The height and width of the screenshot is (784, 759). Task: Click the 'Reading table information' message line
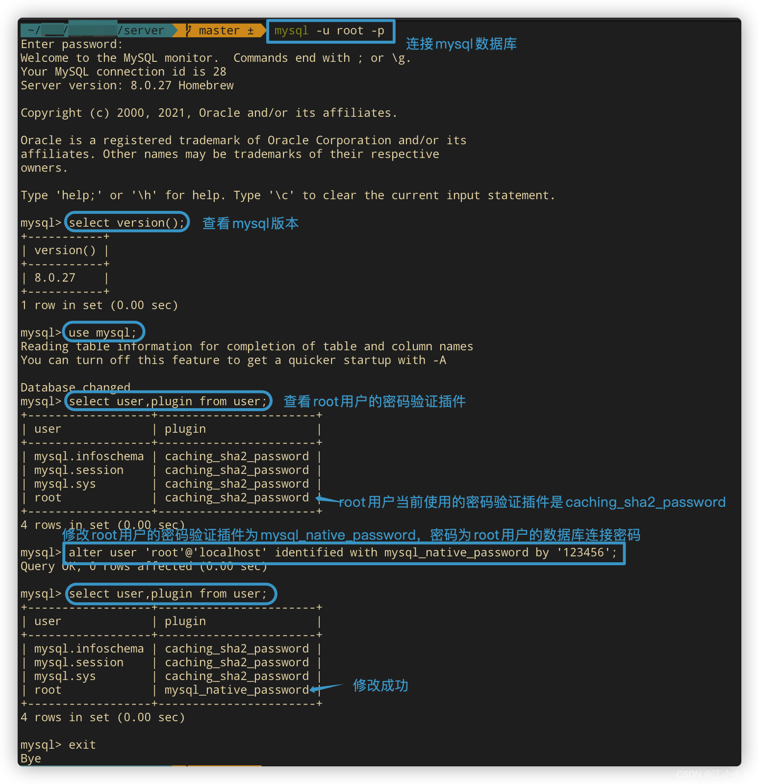247,346
